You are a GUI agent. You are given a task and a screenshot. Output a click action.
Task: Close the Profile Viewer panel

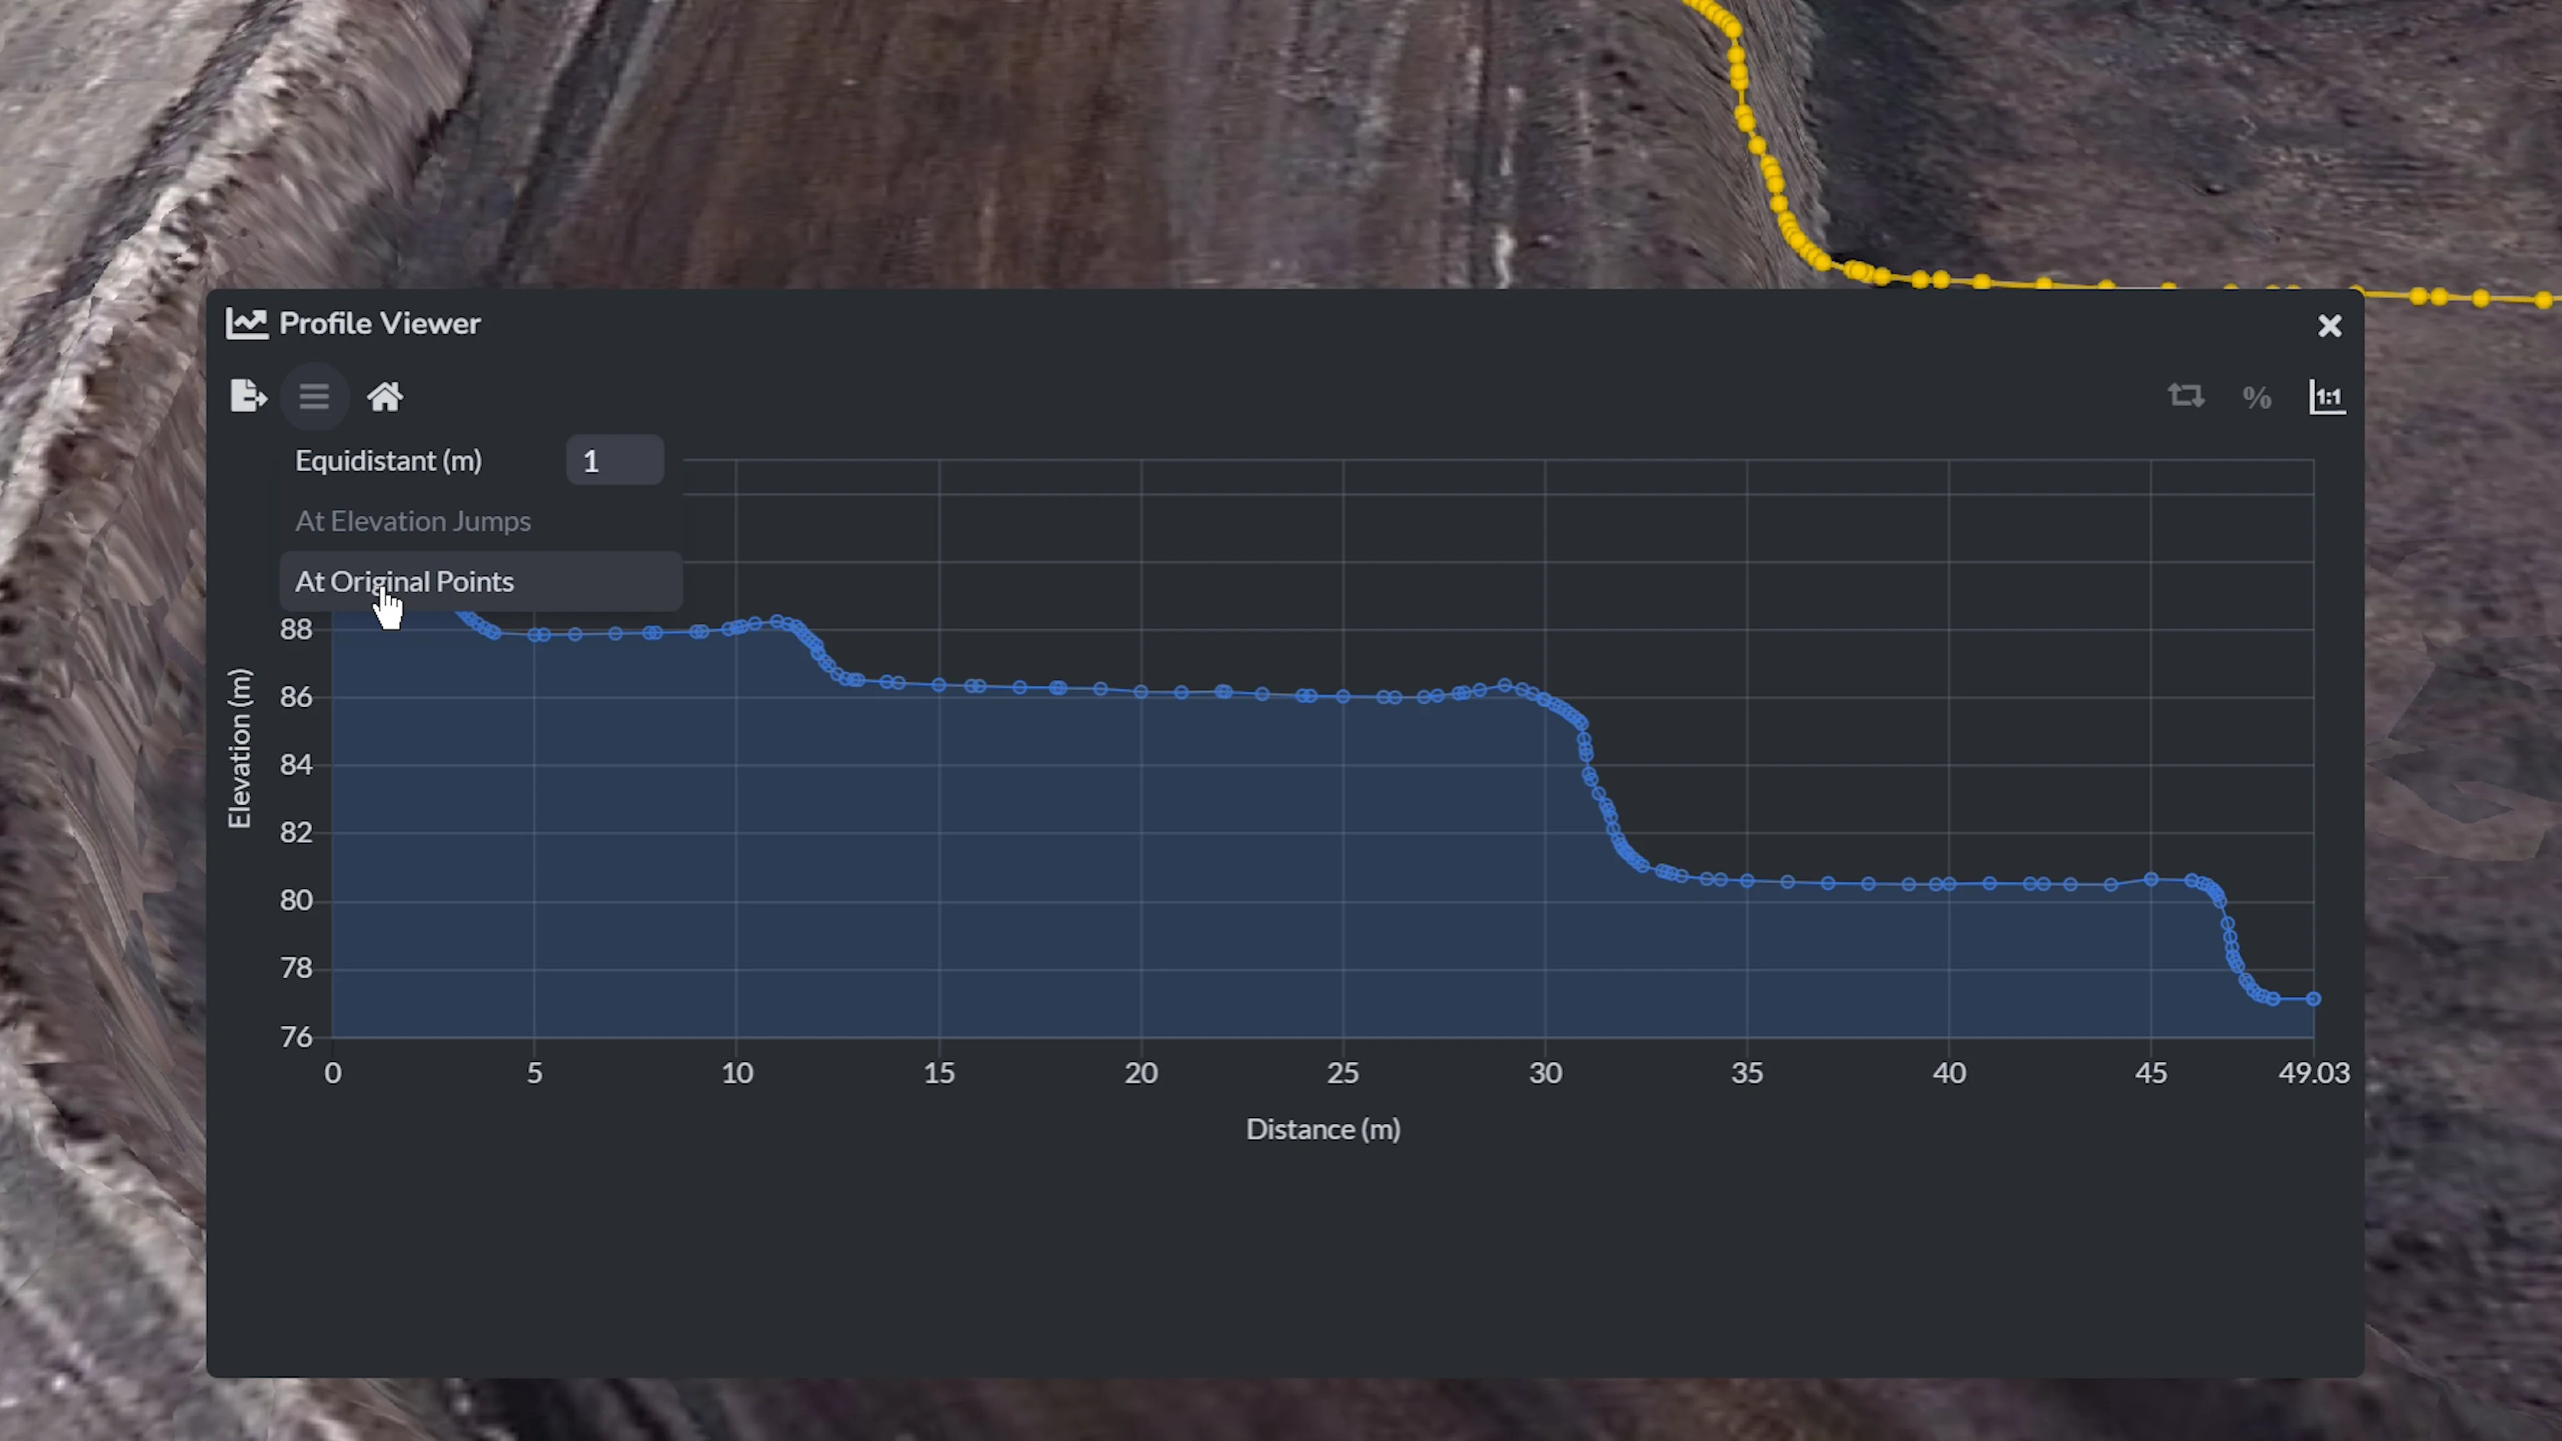pos(2329,325)
